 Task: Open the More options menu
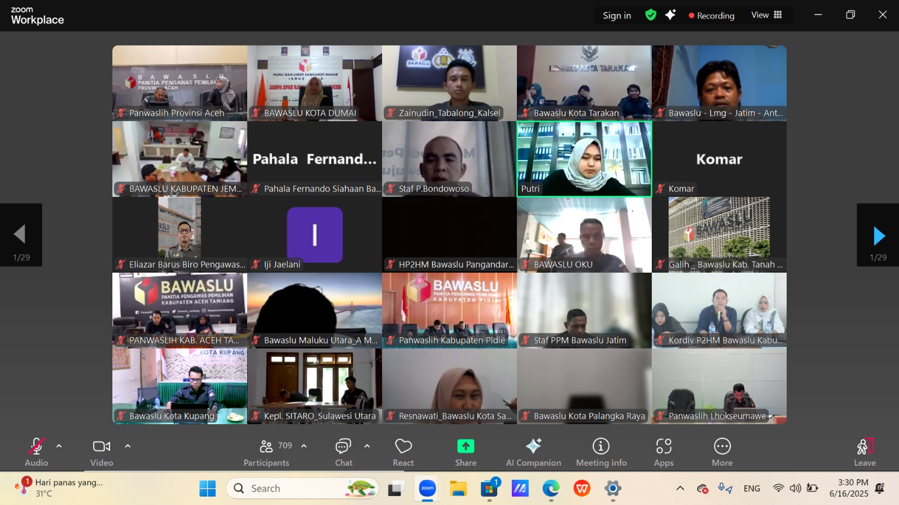tap(721, 452)
